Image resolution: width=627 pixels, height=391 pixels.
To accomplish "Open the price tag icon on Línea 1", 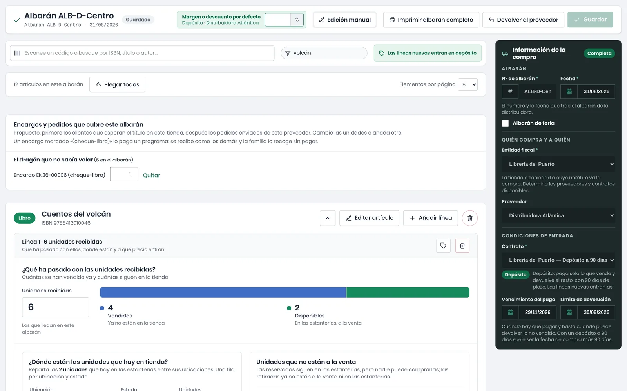I will coord(443,246).
